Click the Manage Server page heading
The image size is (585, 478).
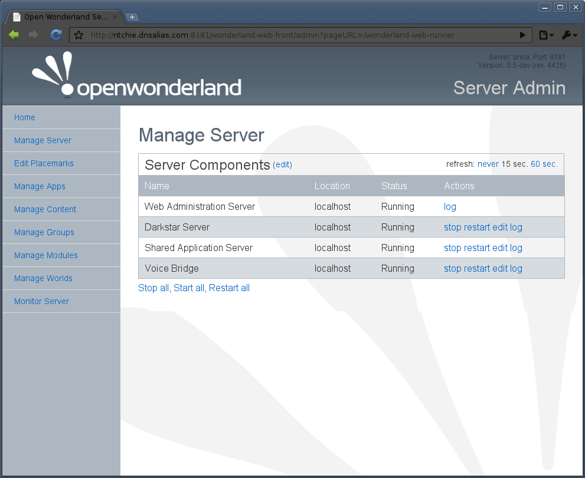[x=201, y=135]
